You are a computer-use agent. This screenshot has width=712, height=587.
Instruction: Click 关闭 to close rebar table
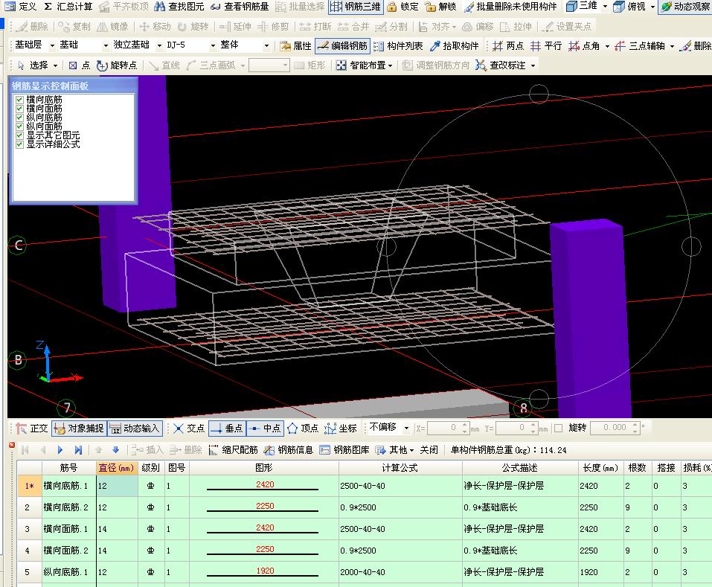(x=429, y=450)
